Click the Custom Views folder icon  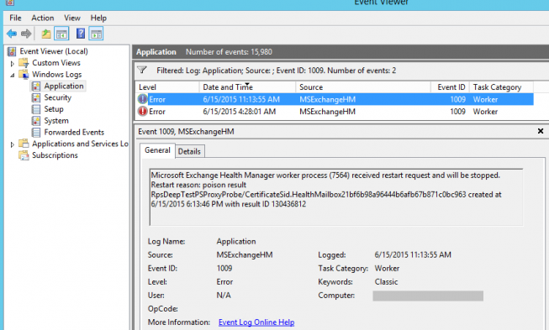(24, 63)
